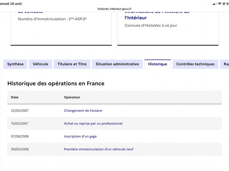Tap the status bar date 29 août

point(16,4)
